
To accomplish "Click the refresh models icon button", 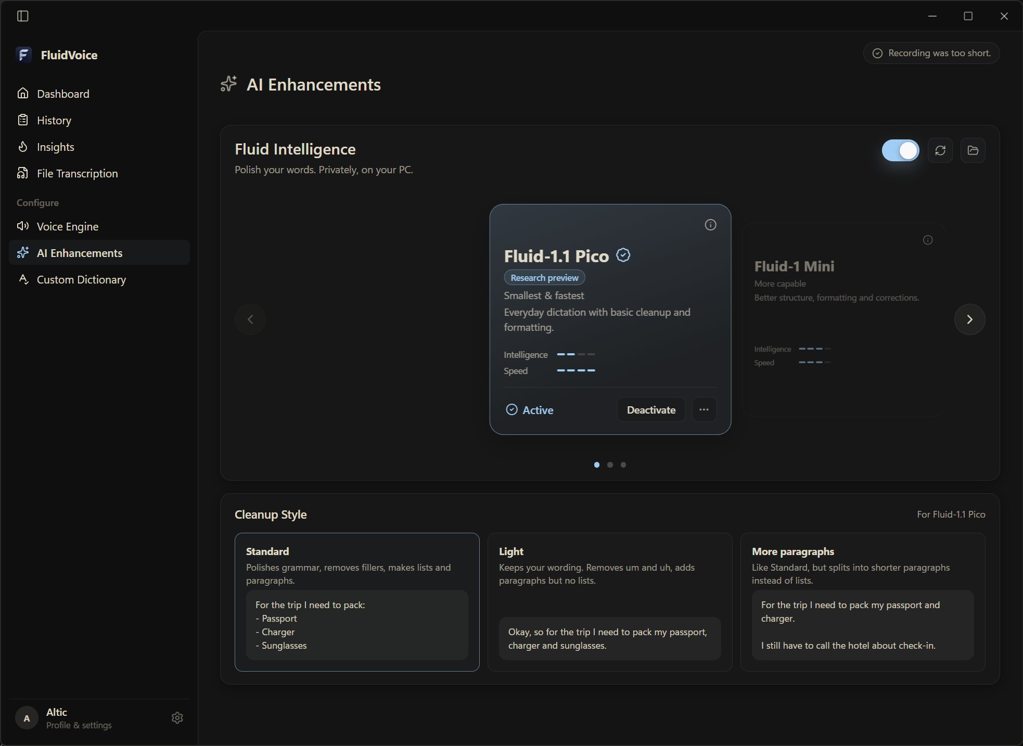I will [x=940, y=150].
